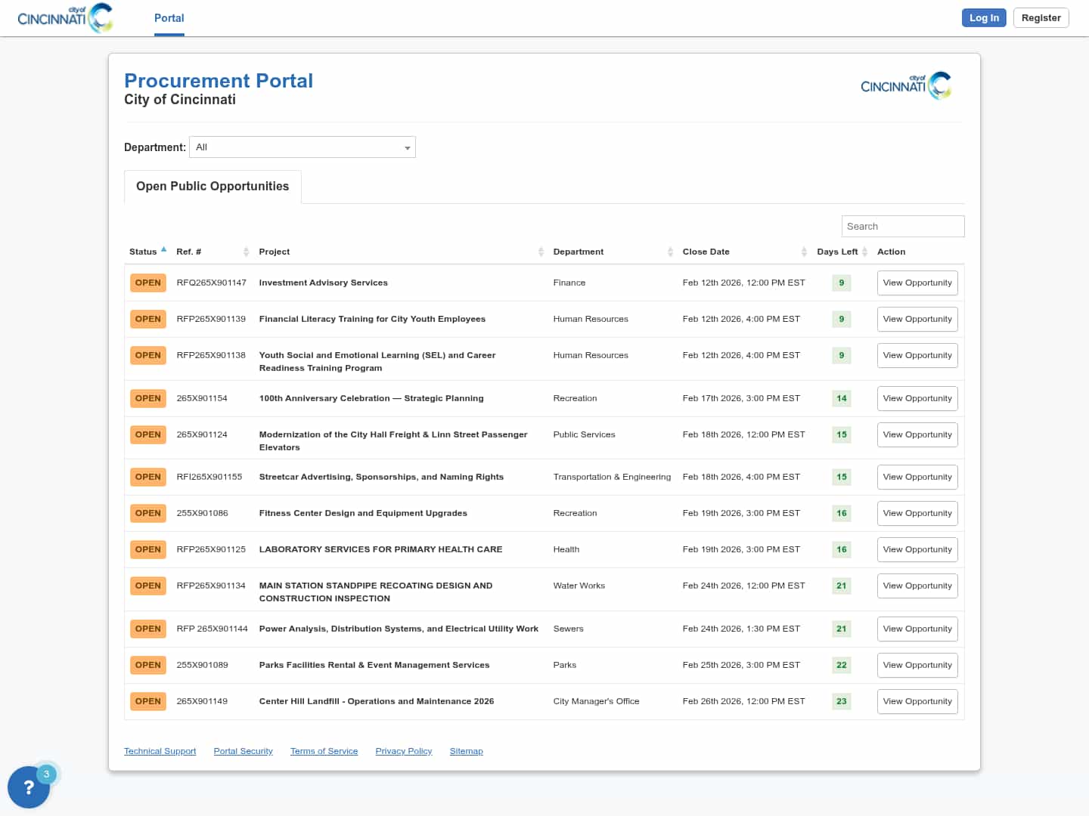Click the Cincinnati logo in top navigation
This screenshot has height=816, width=1089.
(x=65, y=18)
